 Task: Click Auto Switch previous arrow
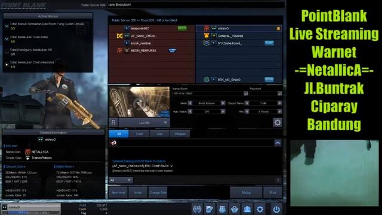tap(190, 112)
